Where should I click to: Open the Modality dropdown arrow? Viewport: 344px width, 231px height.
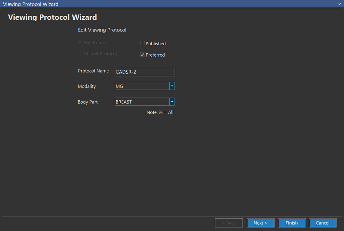(x=172, y=86)
